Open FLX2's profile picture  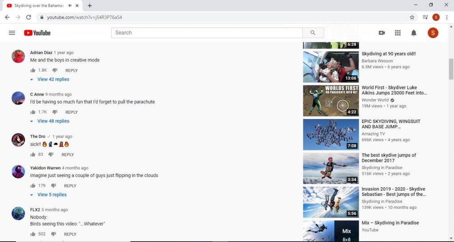pyautogui.click(x=18, y=213)
